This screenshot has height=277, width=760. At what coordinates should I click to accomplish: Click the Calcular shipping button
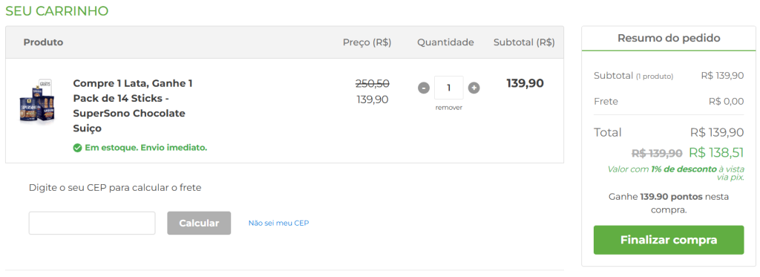pos(199,223)
